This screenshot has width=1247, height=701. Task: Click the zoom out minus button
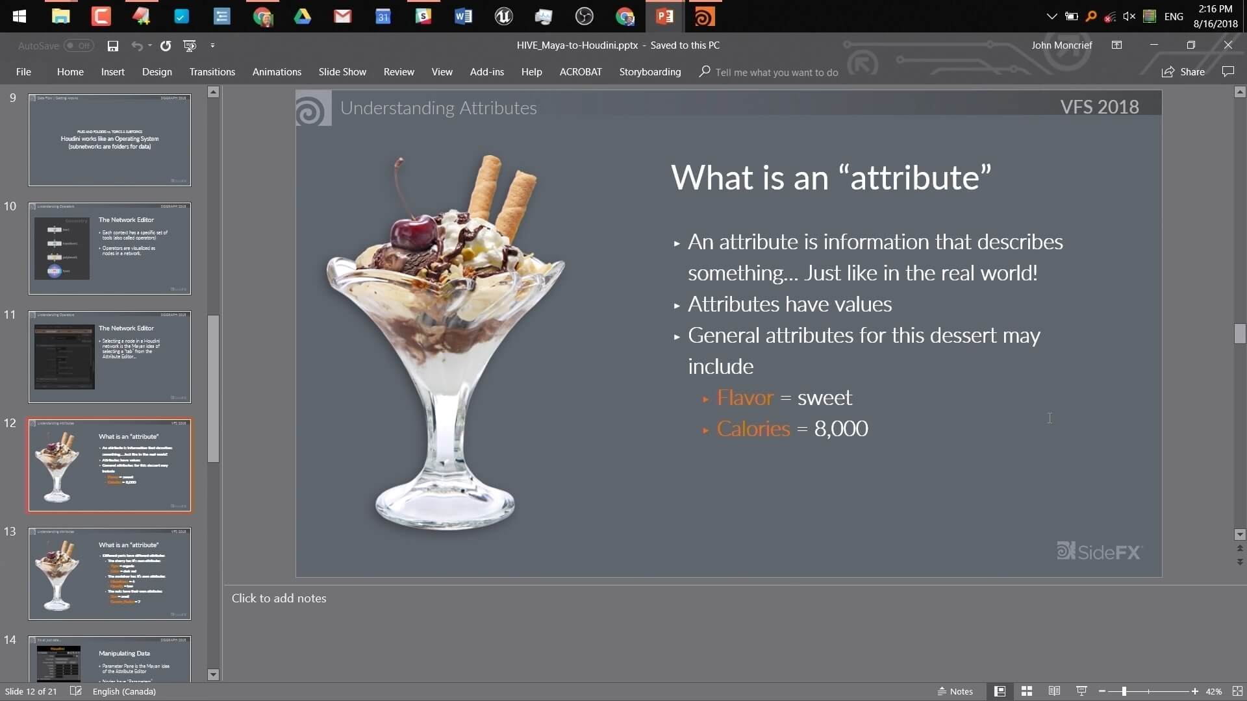[x=1102, y=692]
